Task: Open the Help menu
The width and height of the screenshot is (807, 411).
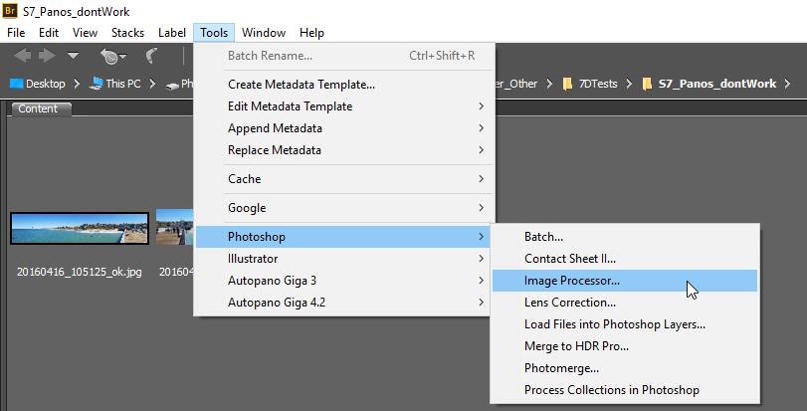Action: tap(311, 33)
